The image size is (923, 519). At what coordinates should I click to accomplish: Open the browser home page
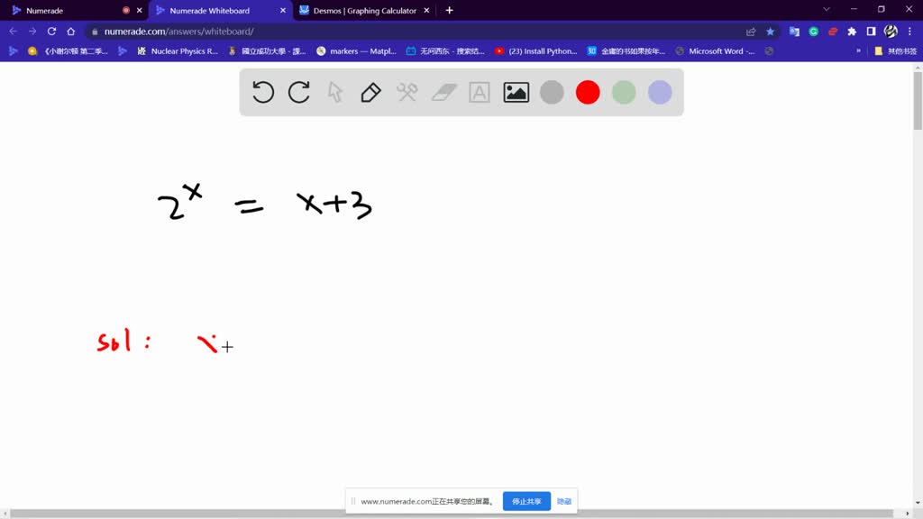pyautogui.click(x=70, y=32)
